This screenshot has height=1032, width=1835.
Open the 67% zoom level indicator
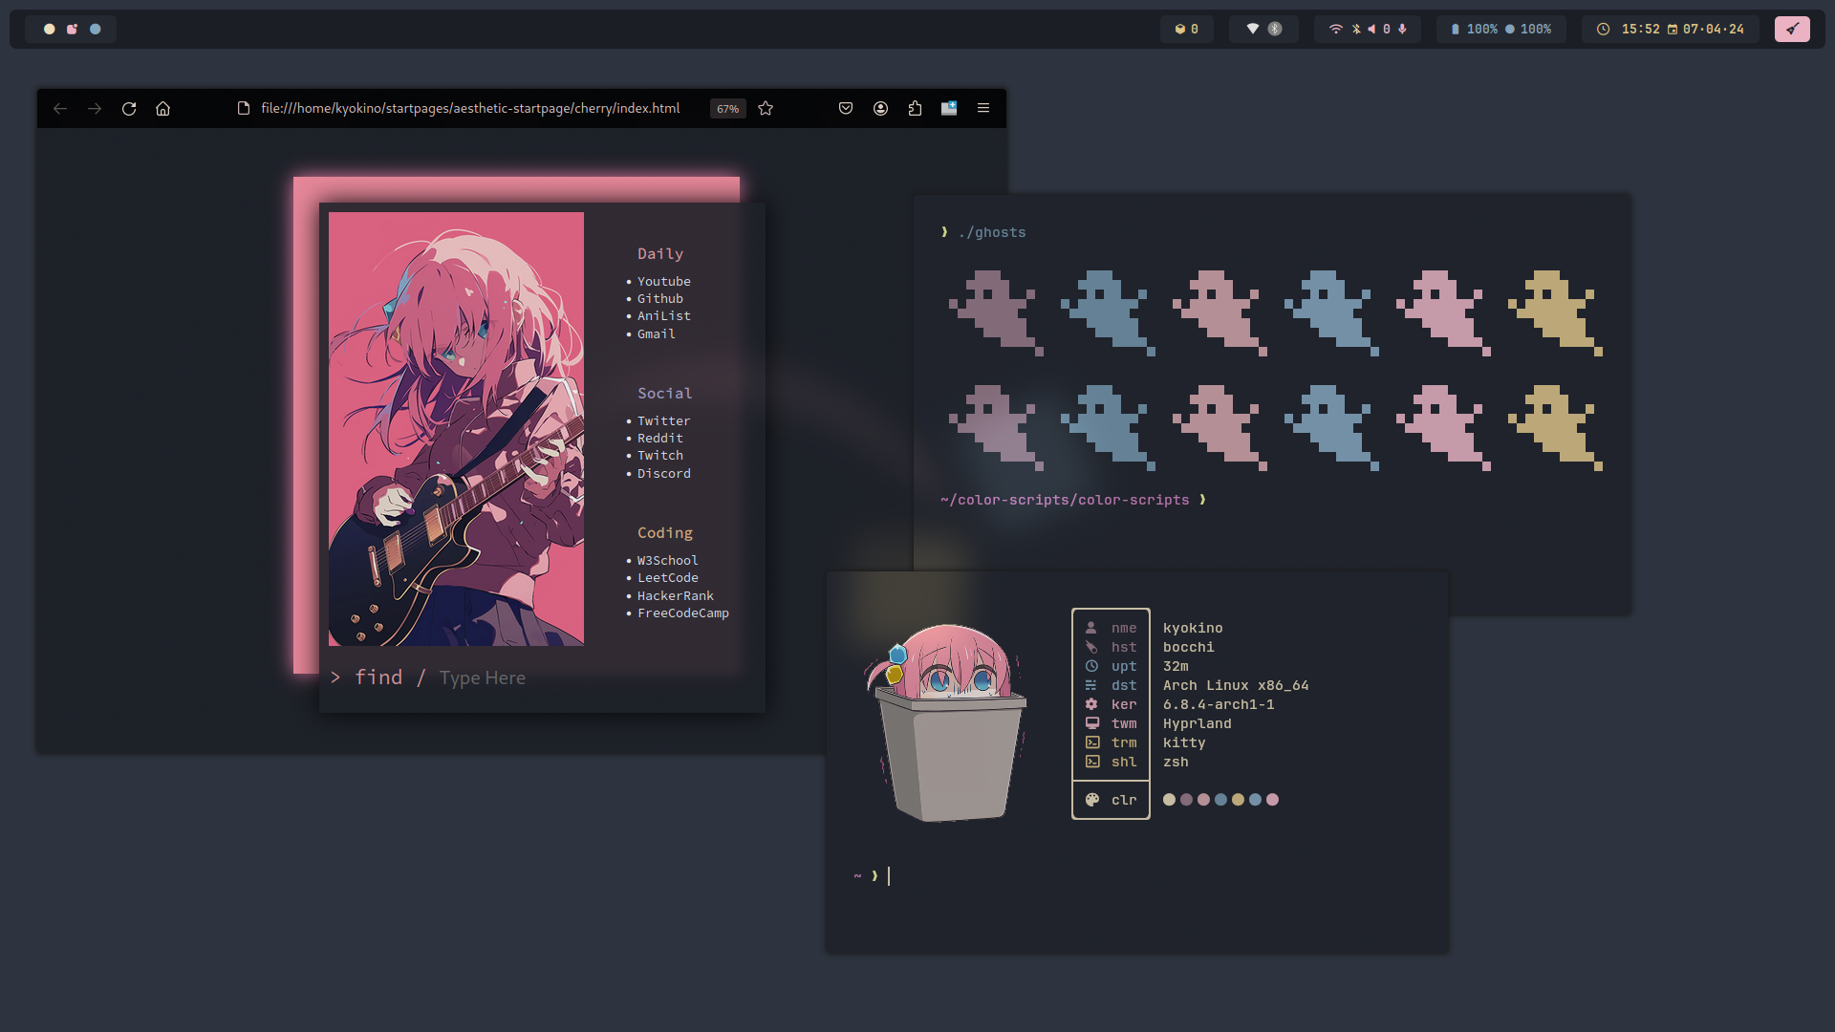[727, 109]
